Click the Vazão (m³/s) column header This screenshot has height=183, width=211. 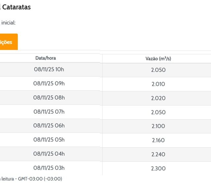[x=158, y=59]
